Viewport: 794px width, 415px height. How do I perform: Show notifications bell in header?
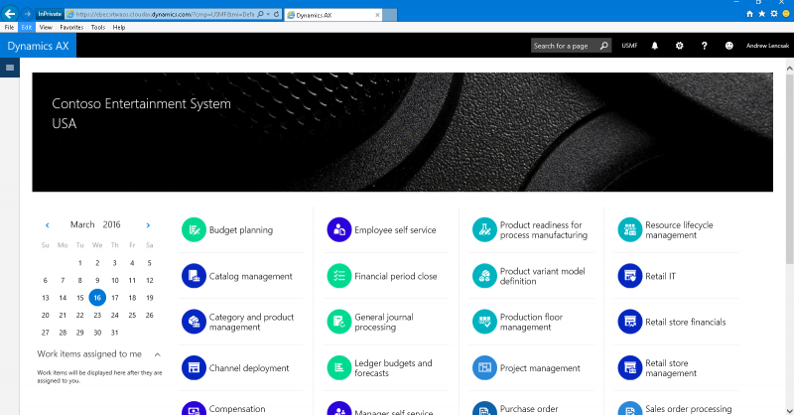coord(655,46)
